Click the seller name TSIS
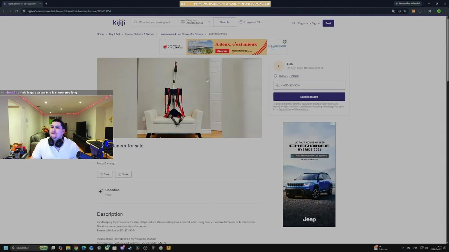Image resolution: width=449 pixels, height=252 pixels. [x=289, y=64]
